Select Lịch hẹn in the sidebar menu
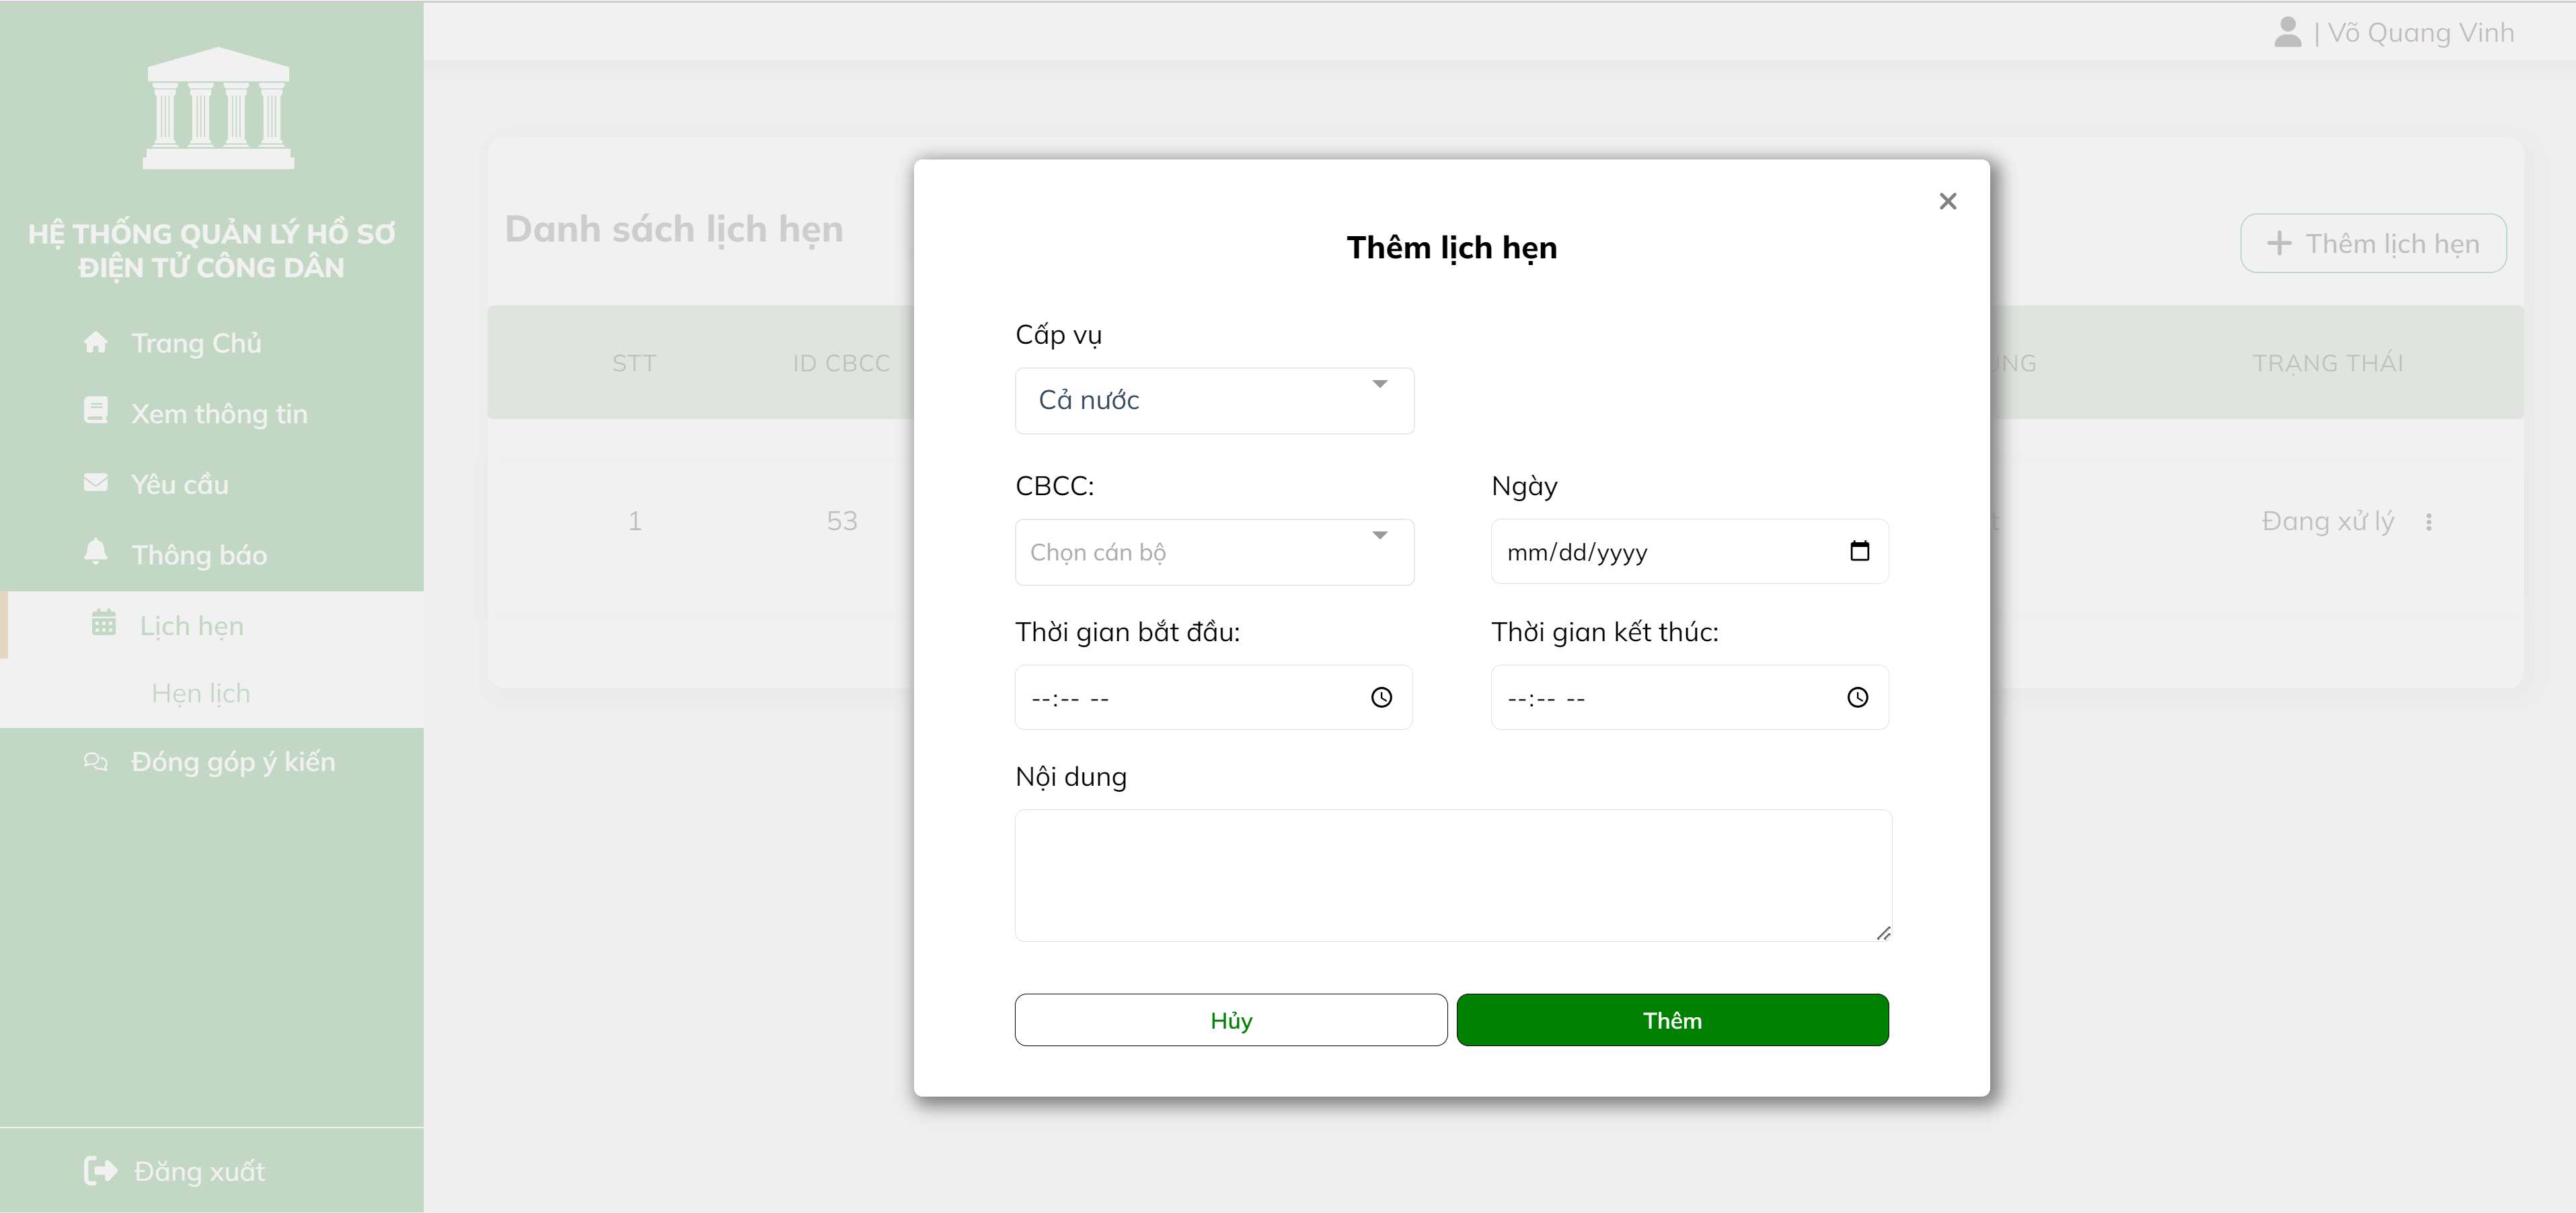The width and height of the screenshot is (2576, 1213). 191,625
